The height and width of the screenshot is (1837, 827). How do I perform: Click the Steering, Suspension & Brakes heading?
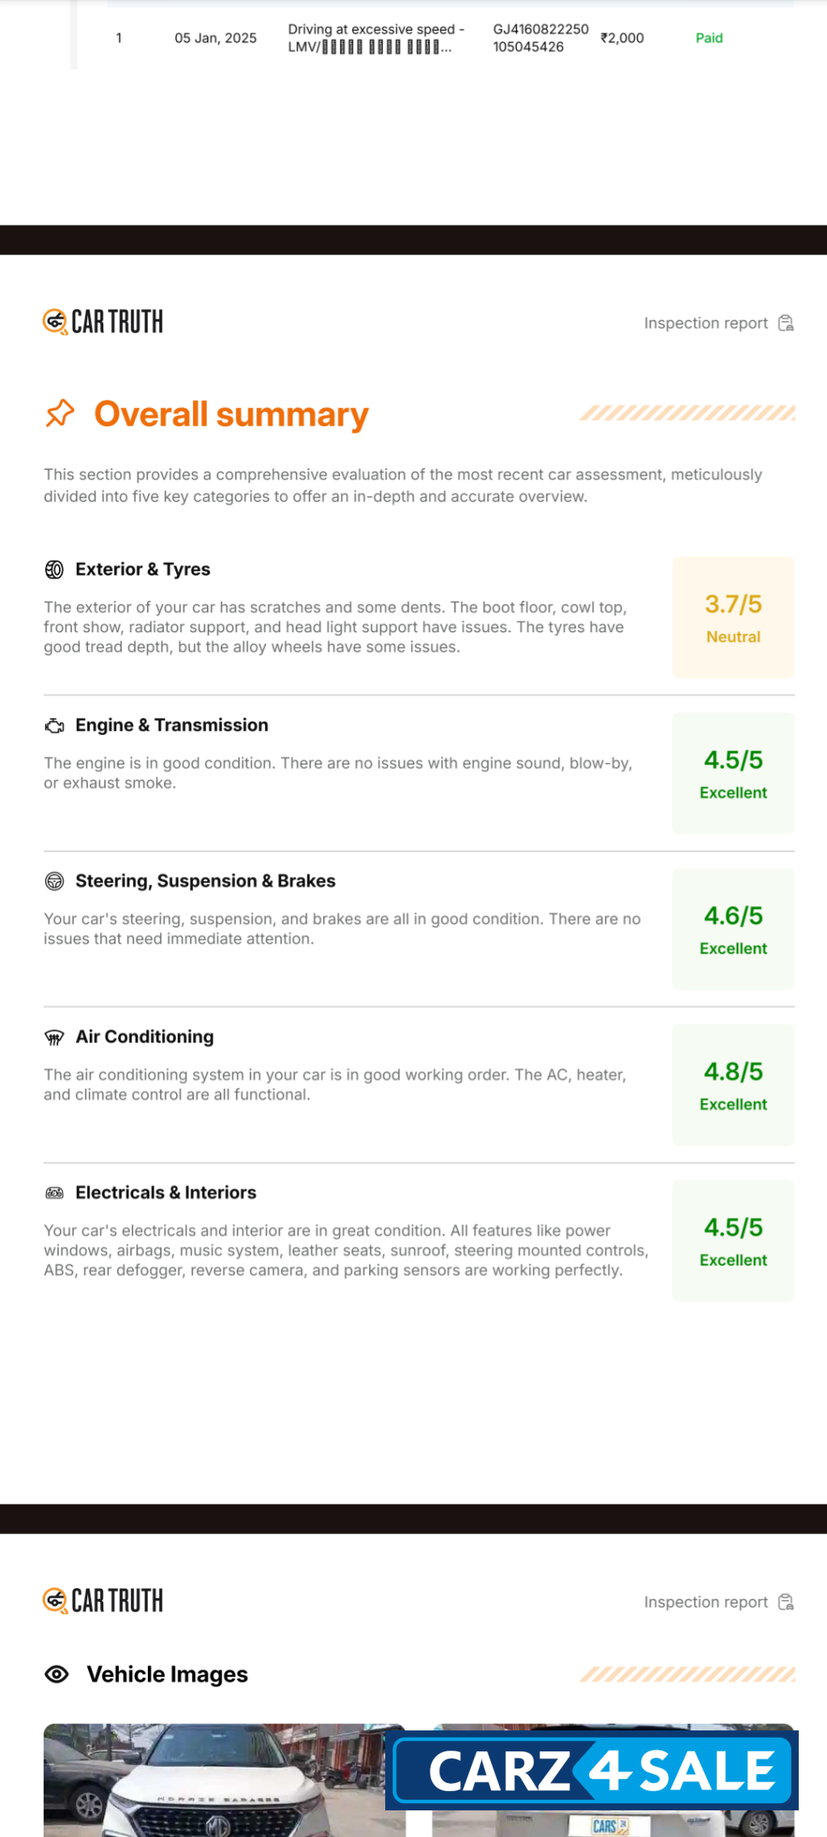point(205,881)
